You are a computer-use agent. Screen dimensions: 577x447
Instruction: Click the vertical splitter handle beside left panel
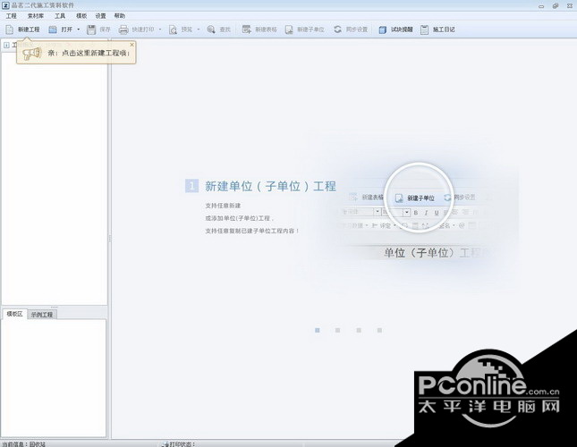click(x=110, y=239)
